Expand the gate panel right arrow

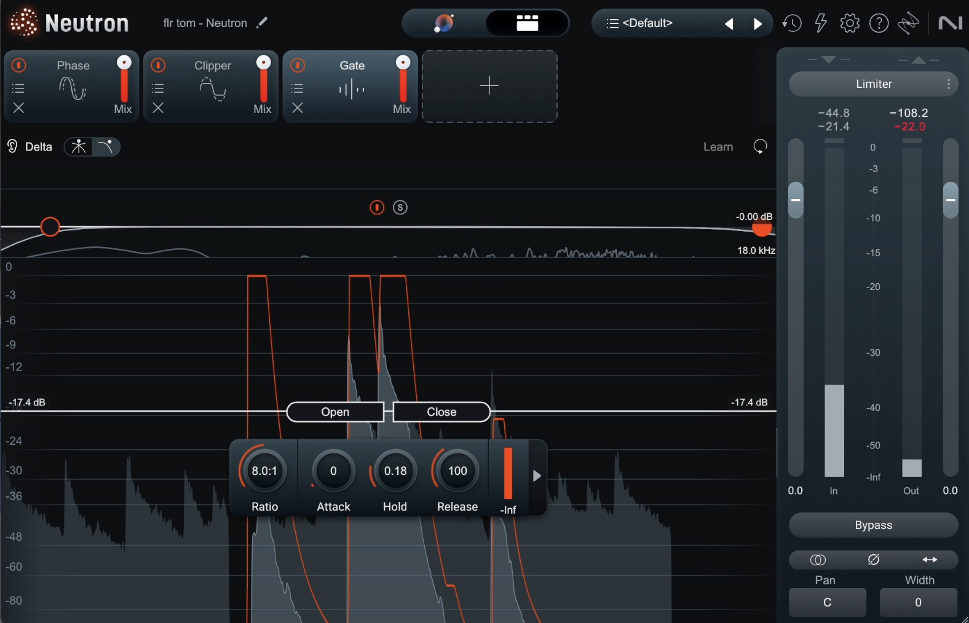point(537,476)
